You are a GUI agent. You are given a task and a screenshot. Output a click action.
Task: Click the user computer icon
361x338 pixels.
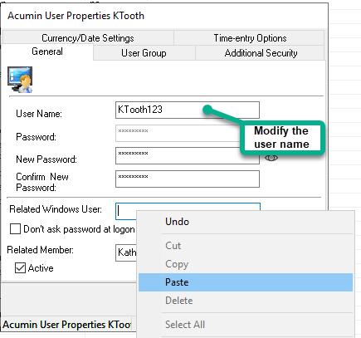[x=20, y=80]
